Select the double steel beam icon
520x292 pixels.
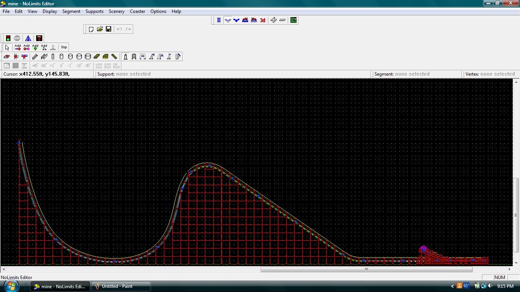pos(44,57)
